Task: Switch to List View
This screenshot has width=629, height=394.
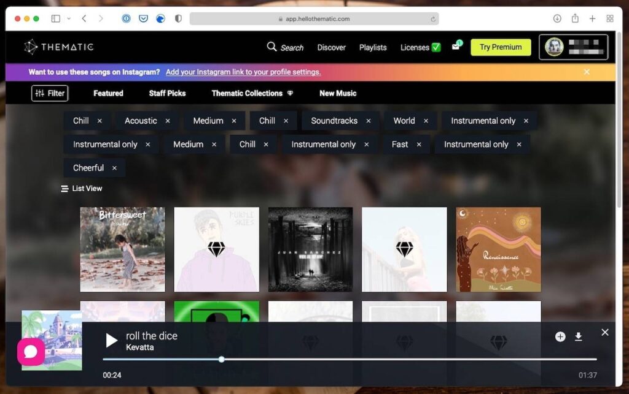Action: [x=82, y=188]
